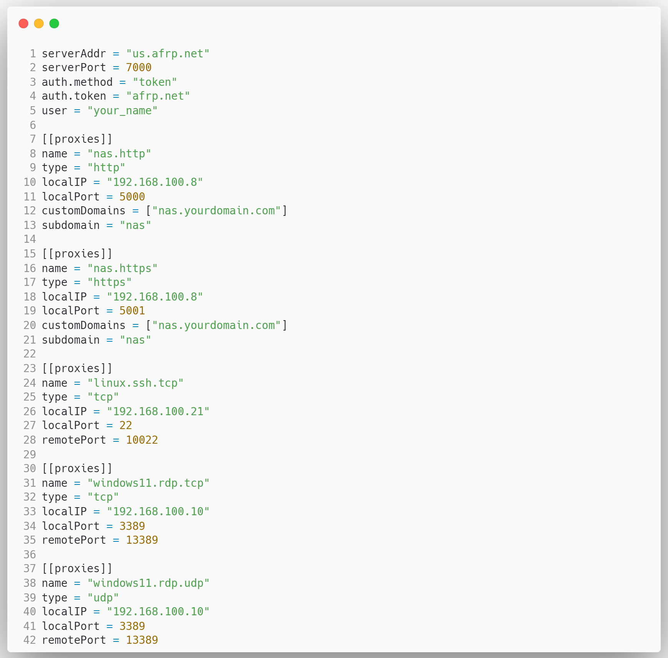
Task: Select the name value "nas.https"
Action: point(122,268)
